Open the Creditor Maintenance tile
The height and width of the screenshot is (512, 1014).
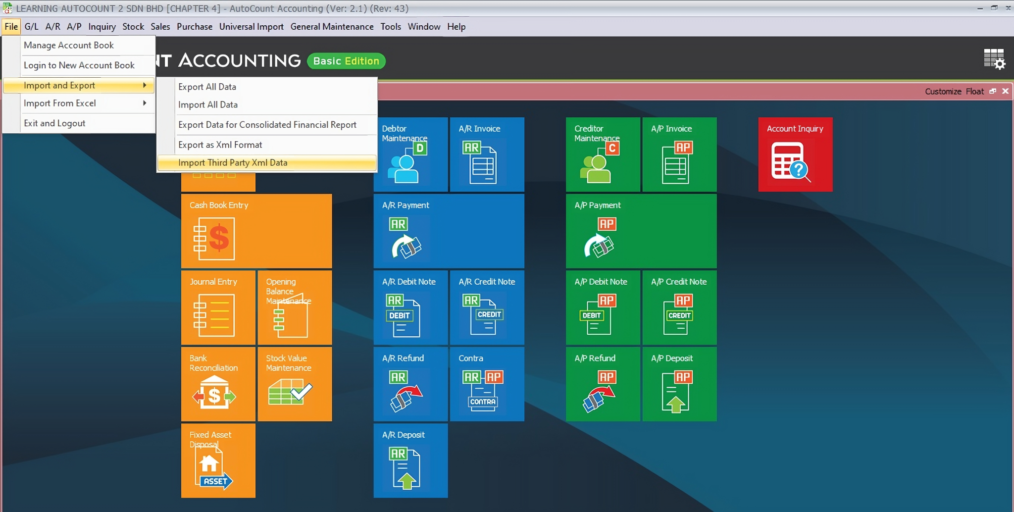[x=603, y=154]
